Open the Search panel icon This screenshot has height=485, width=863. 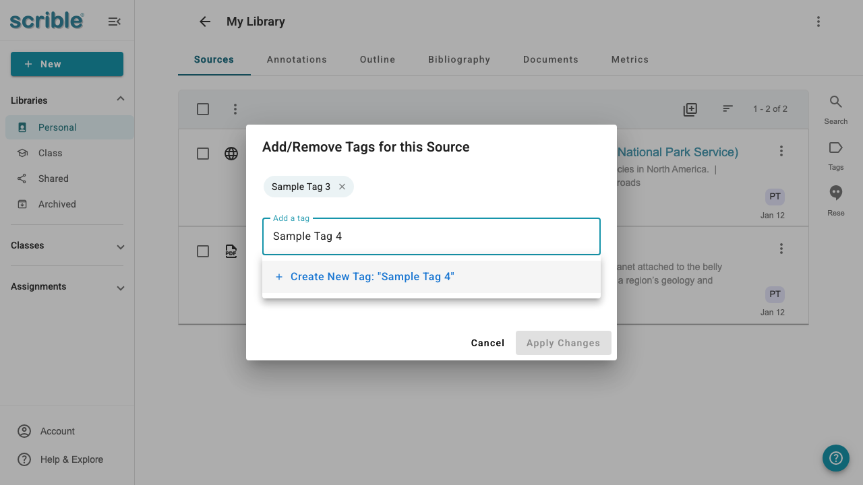click(836, 102)
